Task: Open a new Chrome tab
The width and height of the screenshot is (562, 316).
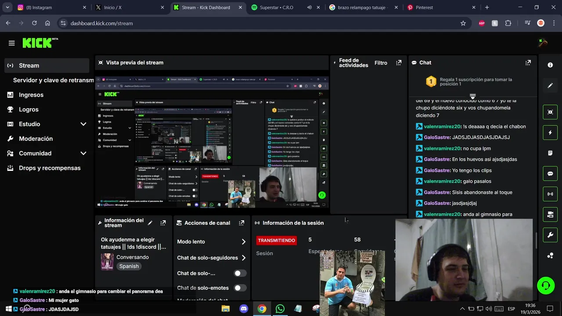Action: tap(487, 7)
